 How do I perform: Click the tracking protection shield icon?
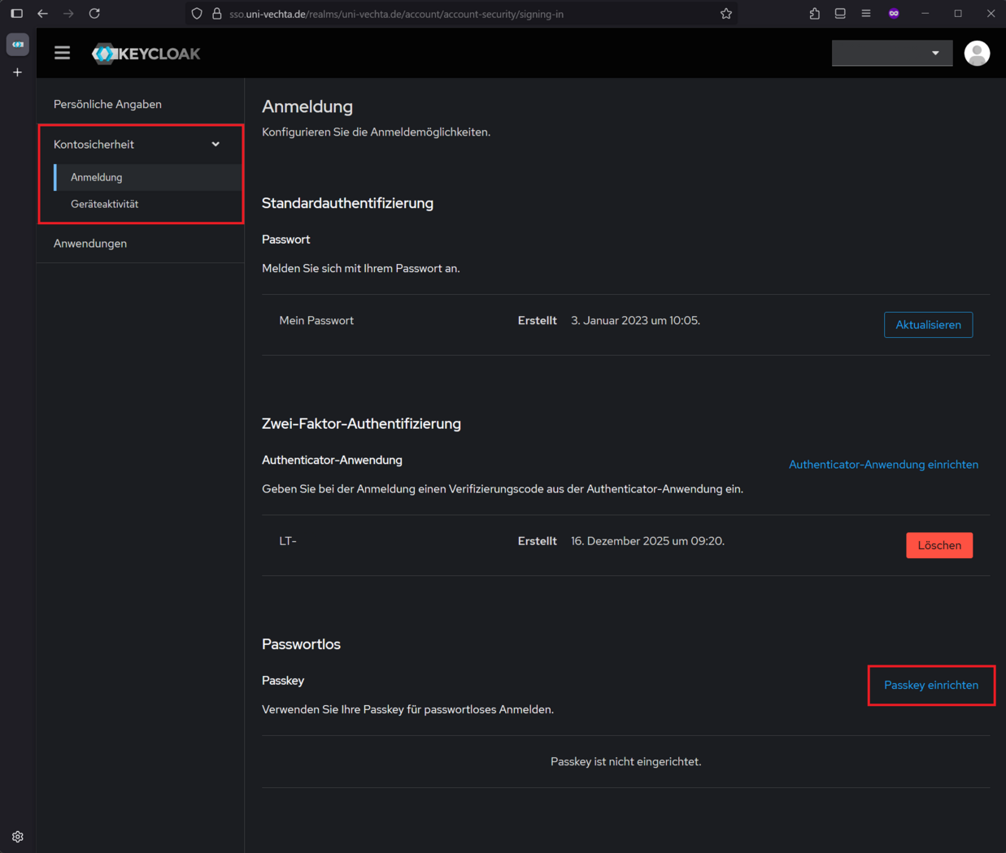click(x=197, y=14)
